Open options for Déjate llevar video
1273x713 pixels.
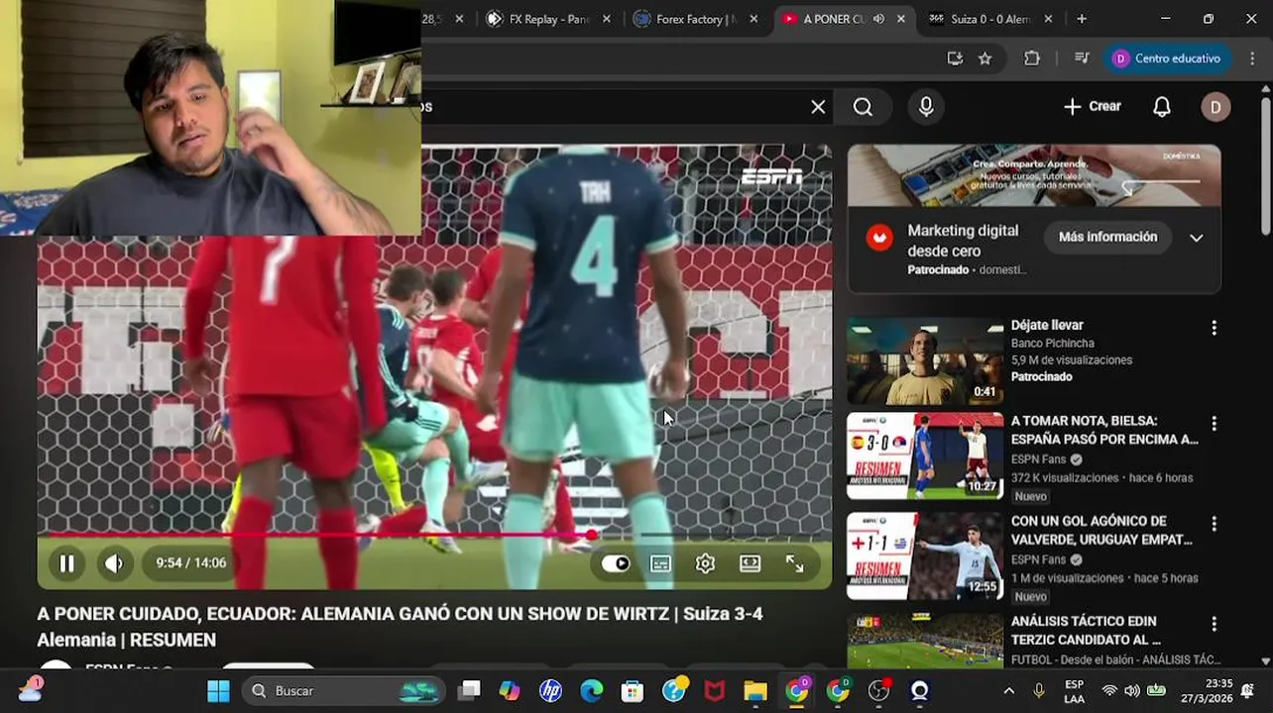tap(1214, 328)
